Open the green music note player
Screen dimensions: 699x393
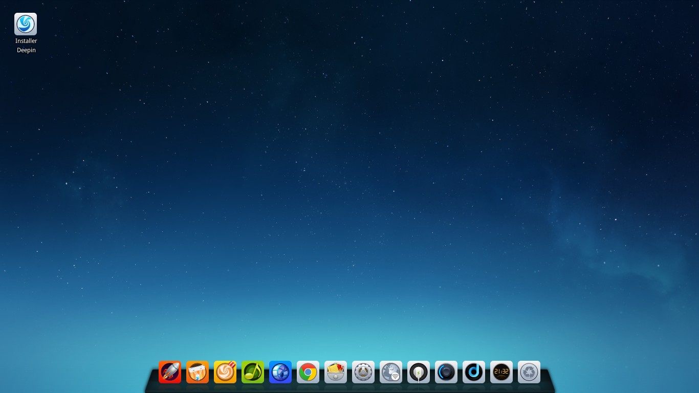click(x=253, y=372)
